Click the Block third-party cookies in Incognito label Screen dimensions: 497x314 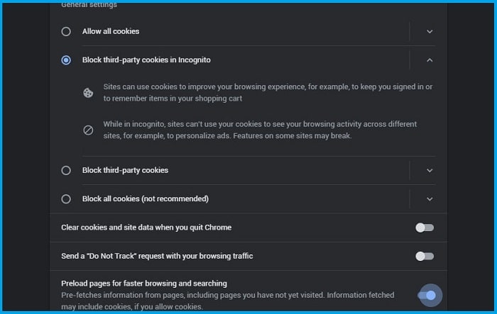coord(146,60)
